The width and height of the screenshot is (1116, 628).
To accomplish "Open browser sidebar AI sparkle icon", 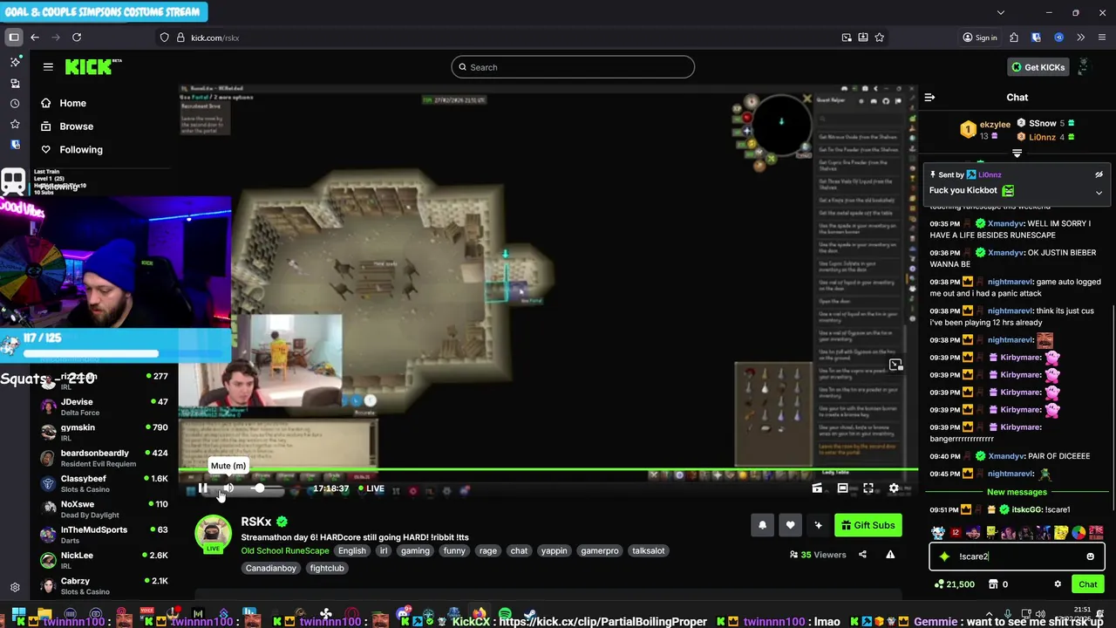I will pyautogui.click(x=15, y=63).
